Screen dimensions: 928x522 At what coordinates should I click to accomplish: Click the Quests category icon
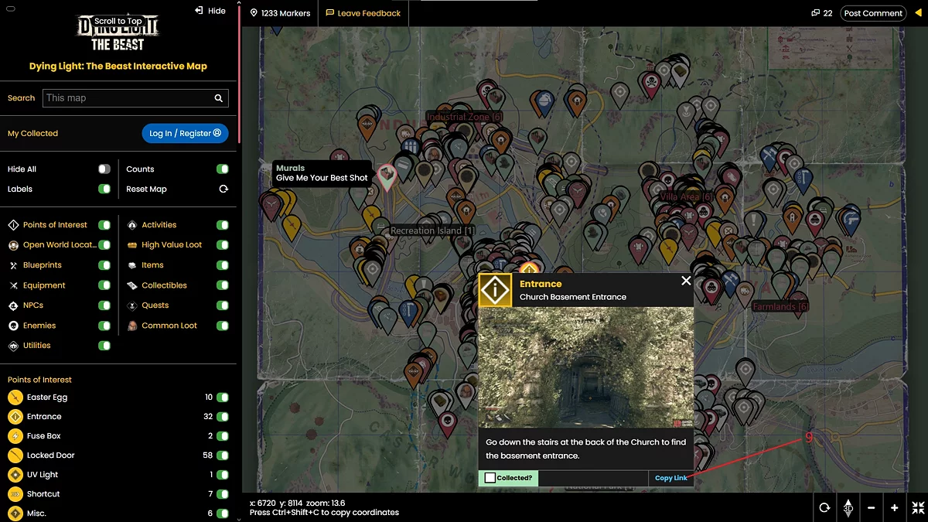pyautogui.click(x=132, y=305)
